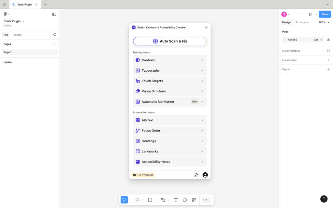333x208 pixels.
Task: Add a local style with plus
Action: pos(328,60)
